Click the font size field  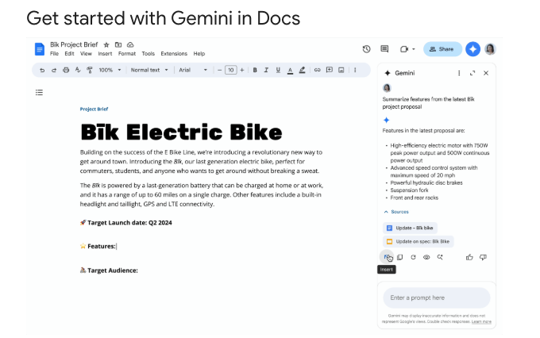click(x=231, y=70)
